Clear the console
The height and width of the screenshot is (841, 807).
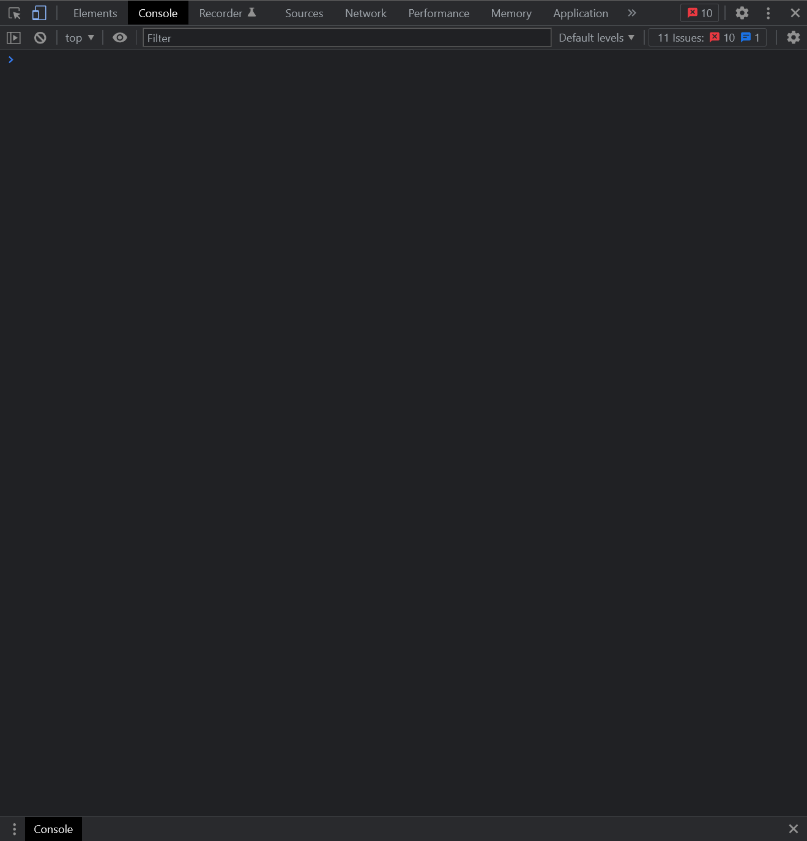(40, 37)
